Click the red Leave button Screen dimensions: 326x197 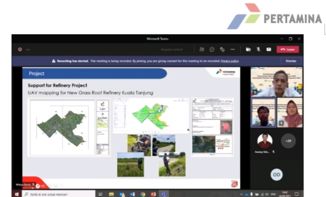[x=288, y=49]
